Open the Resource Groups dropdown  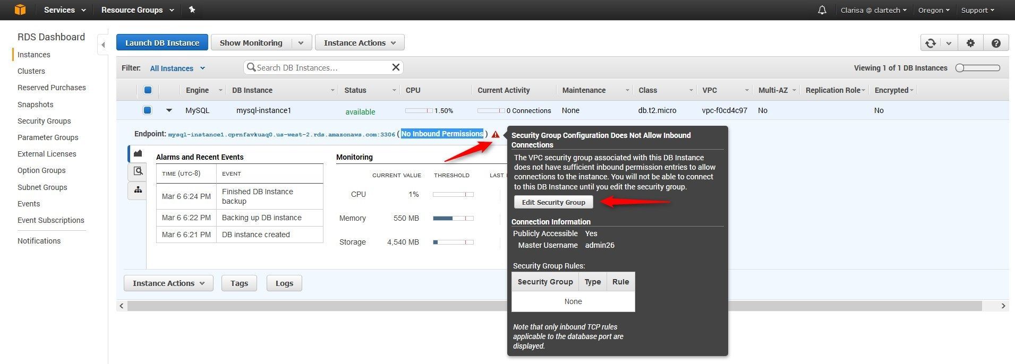coord(138,10)
